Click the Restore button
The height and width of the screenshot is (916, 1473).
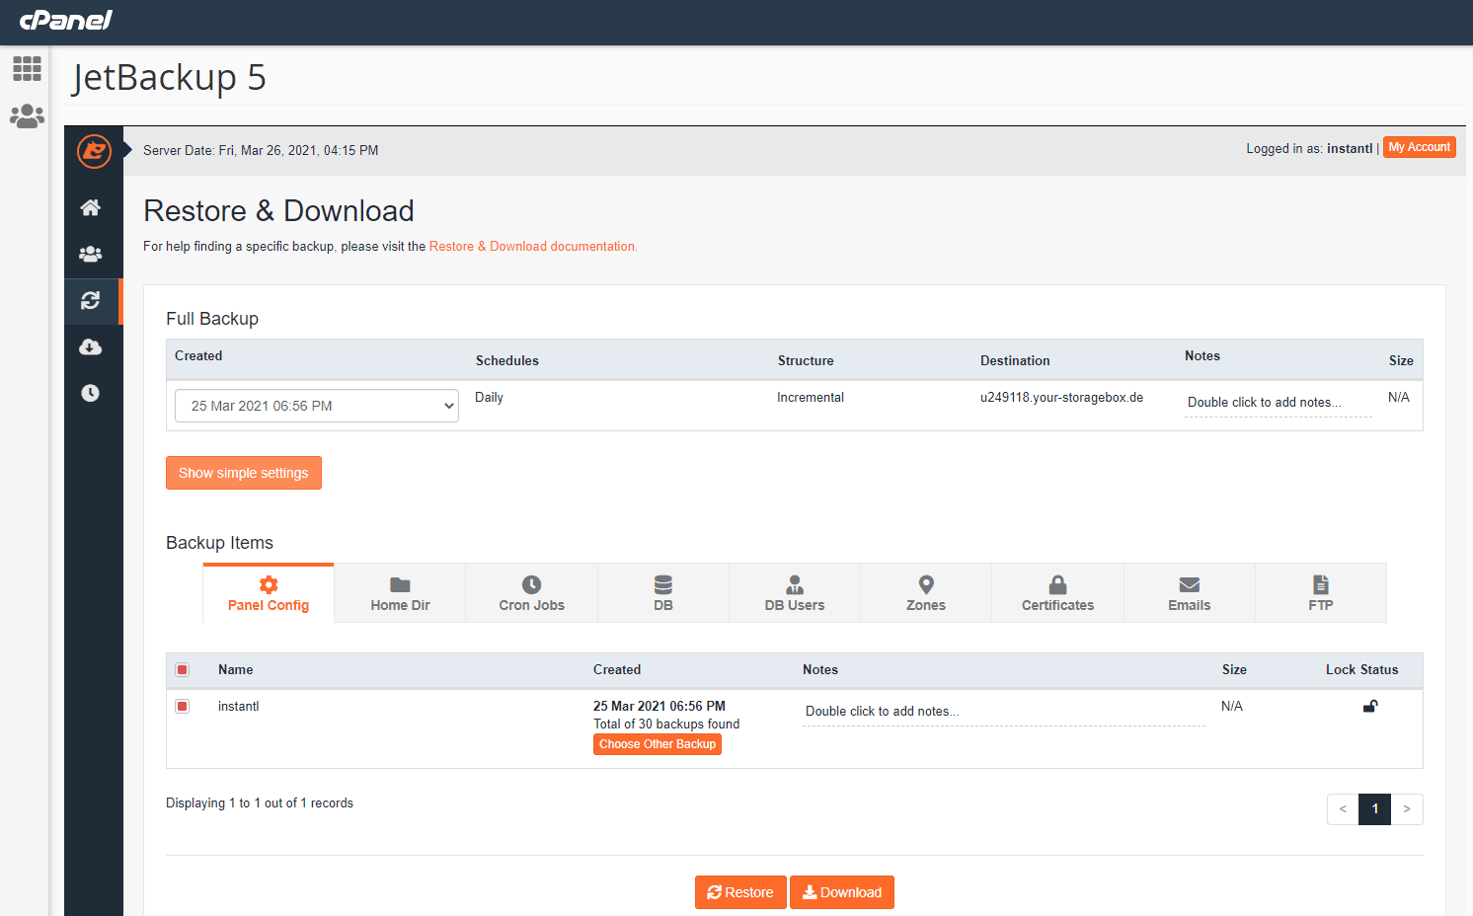pos(740,892)
